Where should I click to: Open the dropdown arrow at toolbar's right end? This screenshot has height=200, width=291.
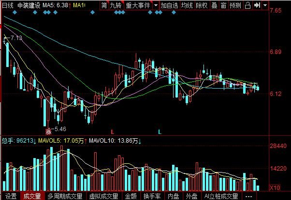[x=266, y=5]
